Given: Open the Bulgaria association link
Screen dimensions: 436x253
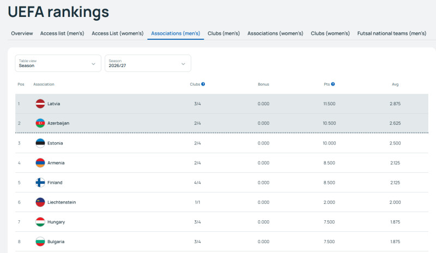Looking at the screenshot, I should tap(56, 242).
